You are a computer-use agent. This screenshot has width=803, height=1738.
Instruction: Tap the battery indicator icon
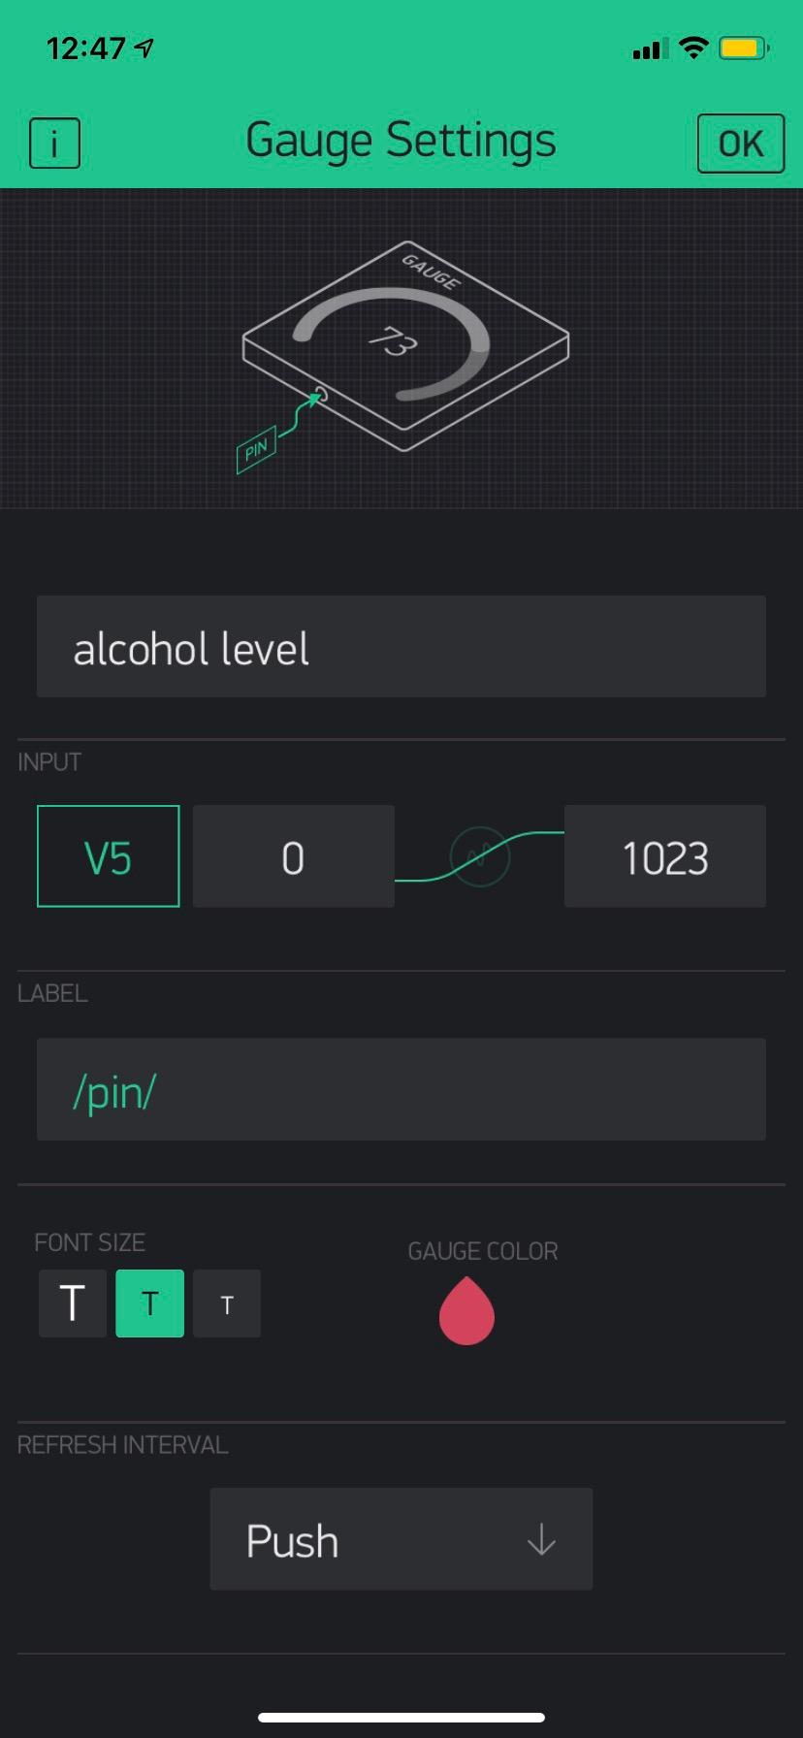(745, 48)
